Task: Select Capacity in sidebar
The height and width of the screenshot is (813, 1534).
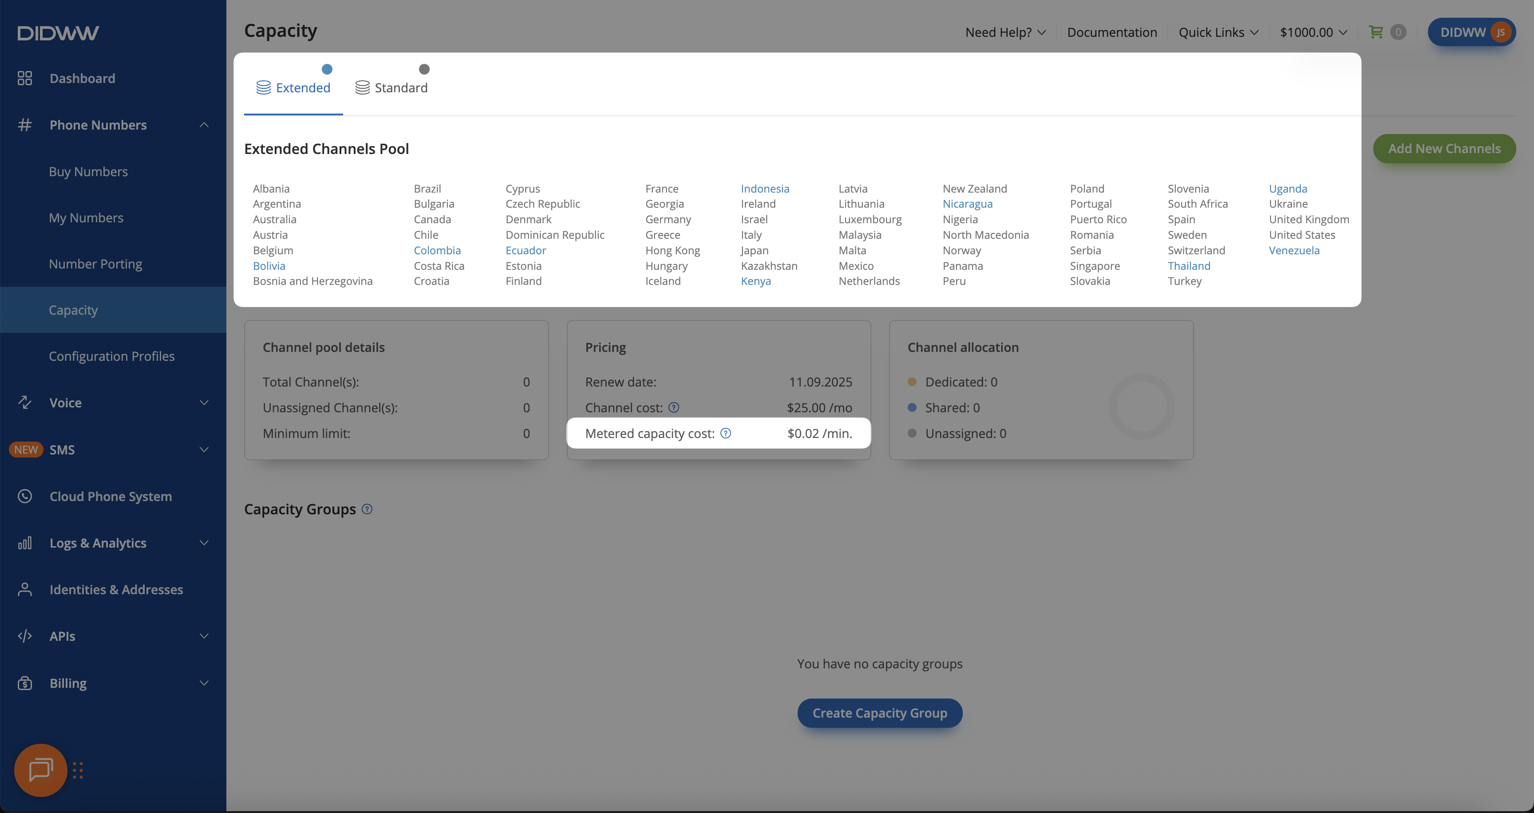Action: [x=113, y=310]
